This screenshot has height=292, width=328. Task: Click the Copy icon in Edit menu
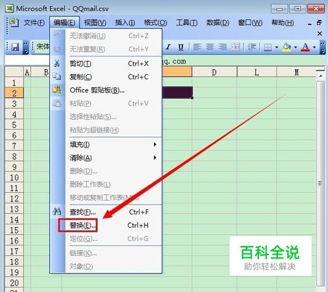tap(57, 77)
